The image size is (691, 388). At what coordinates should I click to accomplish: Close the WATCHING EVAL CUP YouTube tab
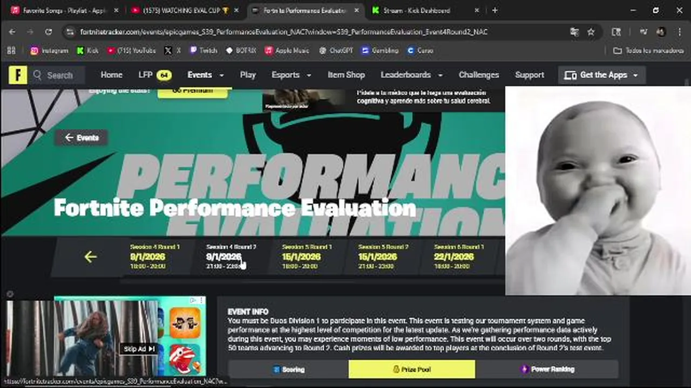[x=237, y=10]
